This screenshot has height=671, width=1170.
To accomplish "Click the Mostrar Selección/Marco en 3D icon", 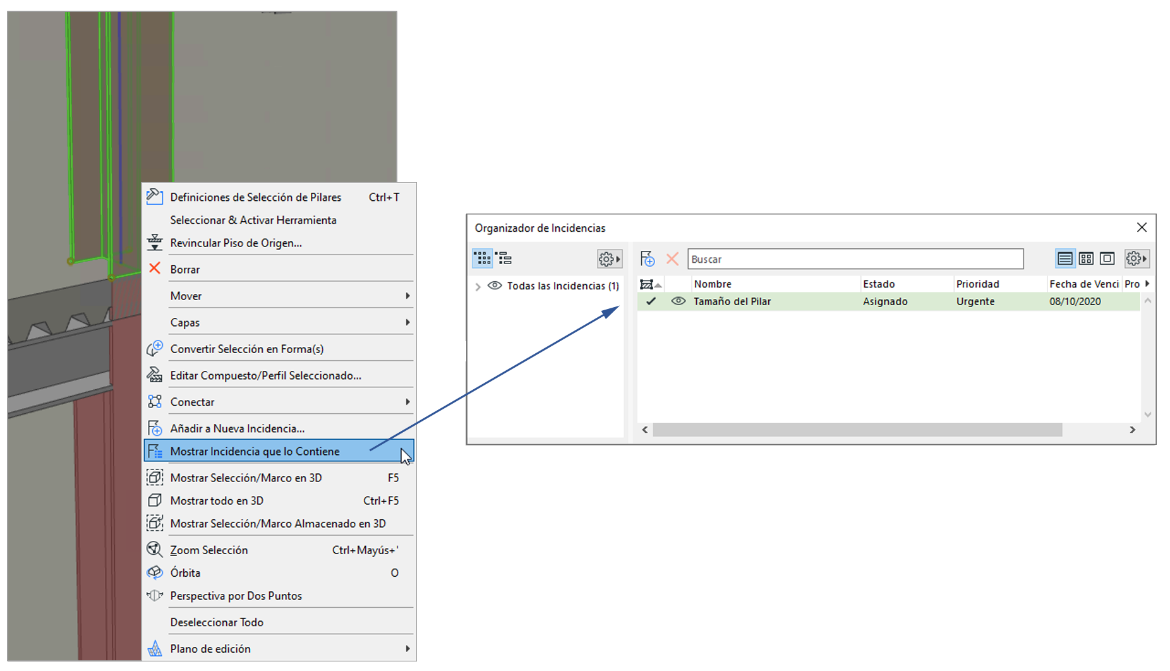I will point(155,478).
